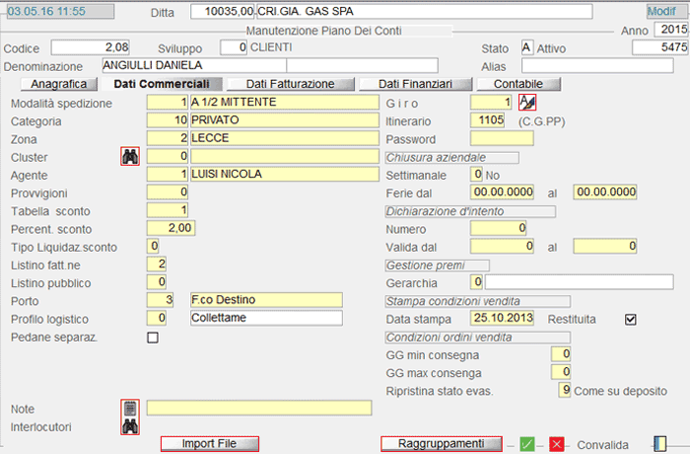
Task: Click the panel icon beside Convalida
Action: point(660,444)
